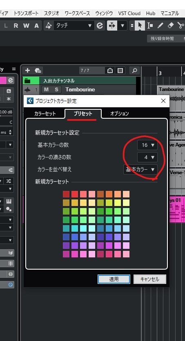Open the piano keys editor icon in inspector

coord(9,201)
